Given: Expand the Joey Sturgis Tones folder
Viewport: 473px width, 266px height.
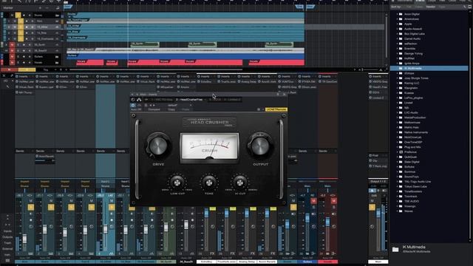Looking at the screenshot, I should [x=398, y=78].
